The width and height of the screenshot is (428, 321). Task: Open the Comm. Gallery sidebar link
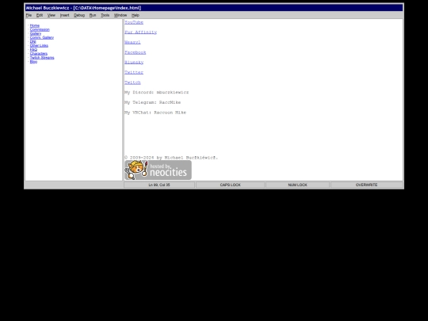pos(42,37)
